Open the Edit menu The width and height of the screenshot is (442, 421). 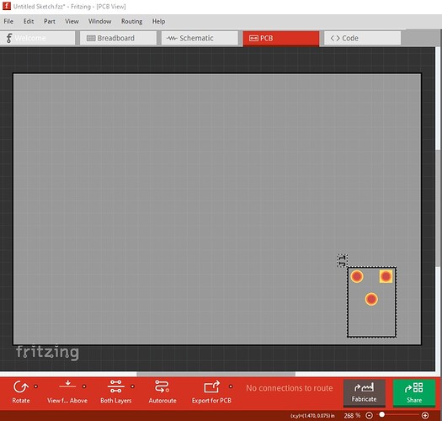[29, 21]
